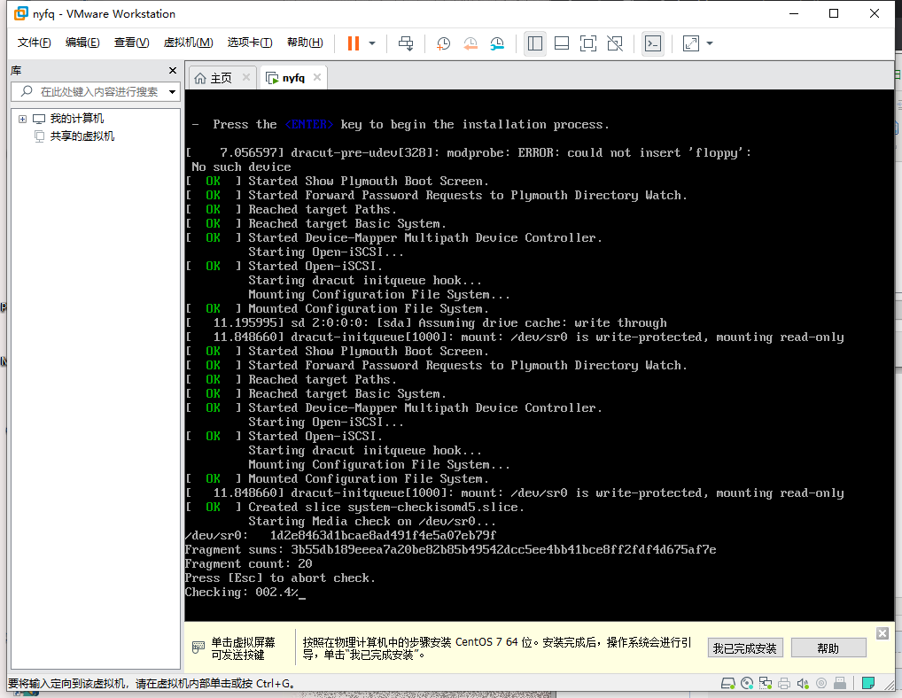Click the network adapter status icon
The width and height of the screenshot is (902, 698).
(x=765, y=683)
